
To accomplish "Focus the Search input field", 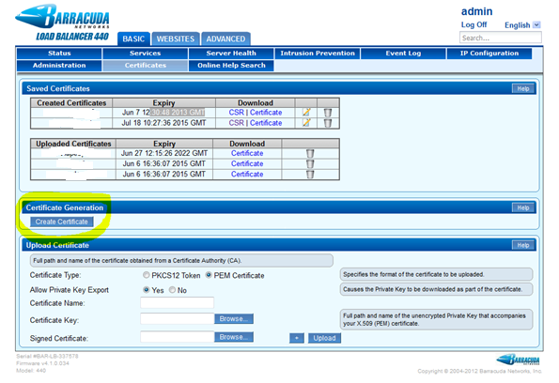I will pos(501,38).
